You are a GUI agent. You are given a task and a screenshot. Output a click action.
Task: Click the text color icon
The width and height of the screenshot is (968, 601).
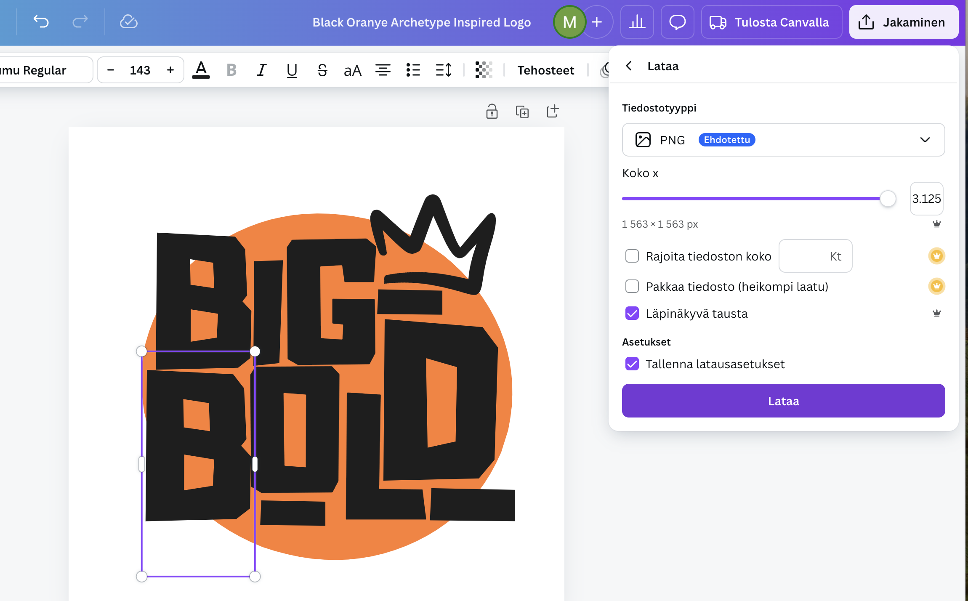(x=201, y=70)
